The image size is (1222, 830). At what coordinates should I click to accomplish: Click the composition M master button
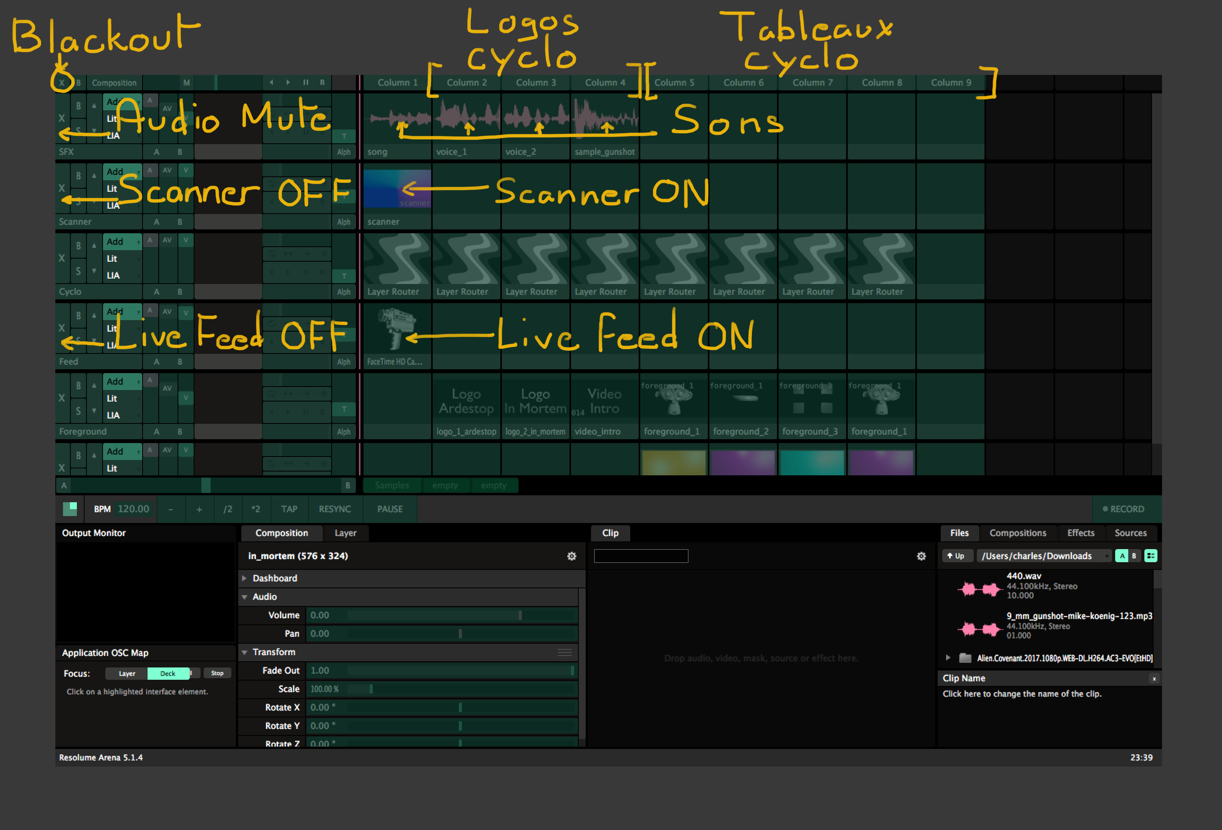[x=186, y=83]
